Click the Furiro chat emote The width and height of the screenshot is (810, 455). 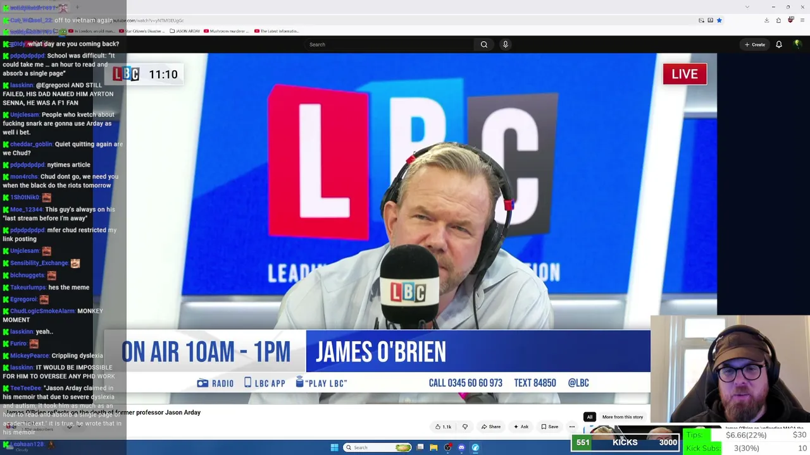click(x=34, y=344)
